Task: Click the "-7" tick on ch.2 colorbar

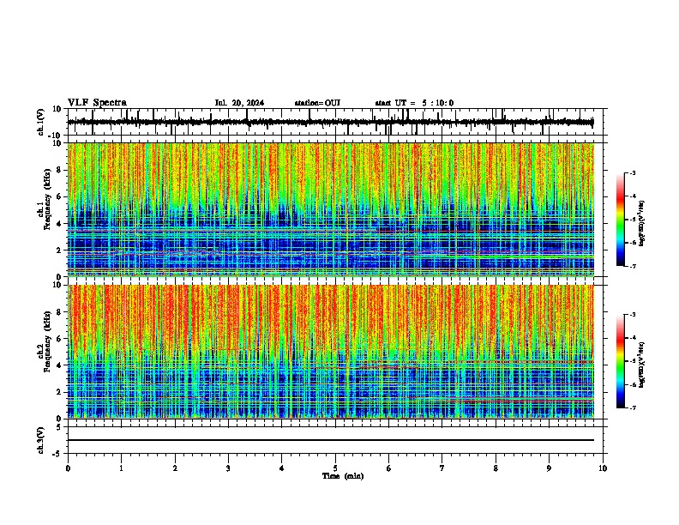Action: point(633,408)
